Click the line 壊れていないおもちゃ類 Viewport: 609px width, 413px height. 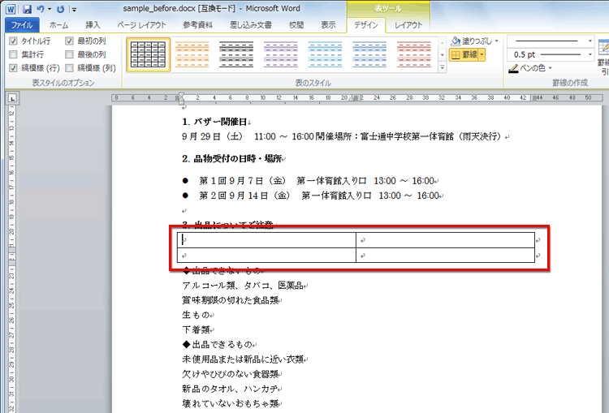click(x=231, y=403)
